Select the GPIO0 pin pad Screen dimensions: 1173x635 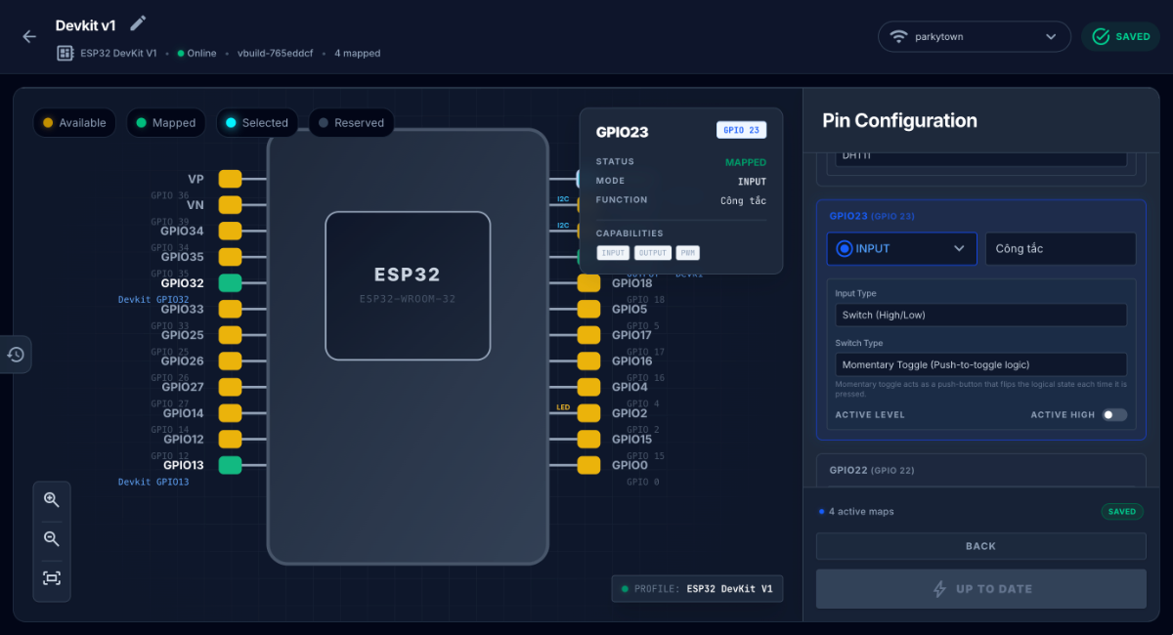point(588,465)
